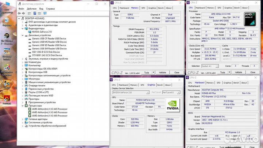Open Tools dropdown arrow in CPU-Z CPU window
263x148 pixels.
click(x=229, y=72)
